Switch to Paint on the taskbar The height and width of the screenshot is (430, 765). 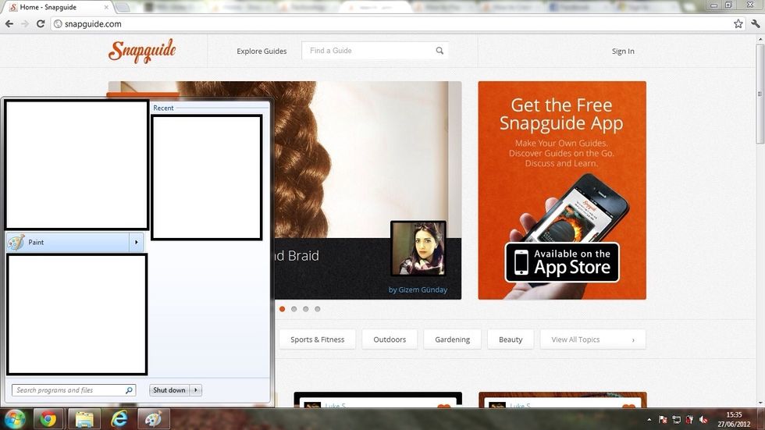pyautogui.click(x=154, y=419)
